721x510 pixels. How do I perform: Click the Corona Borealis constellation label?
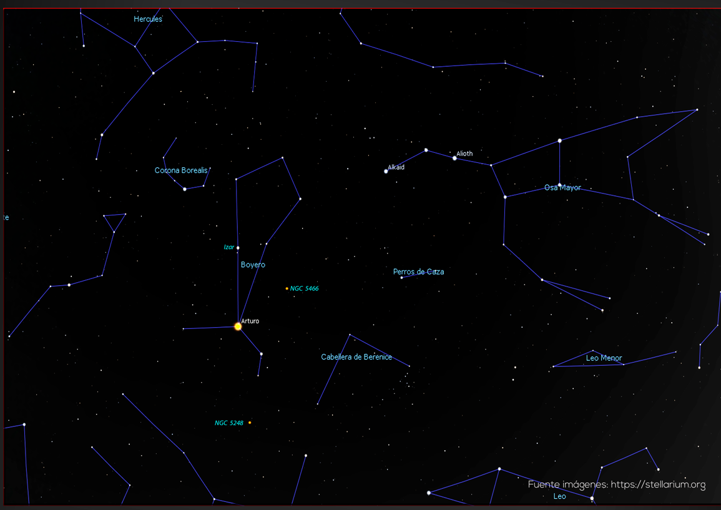pyautogui.click(x=181, y=170)
